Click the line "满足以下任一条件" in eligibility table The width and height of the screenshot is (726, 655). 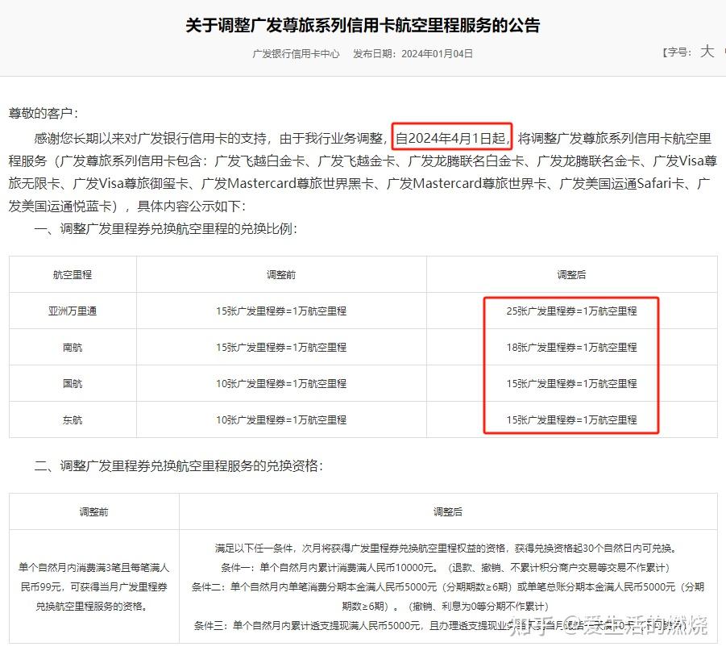446,549
